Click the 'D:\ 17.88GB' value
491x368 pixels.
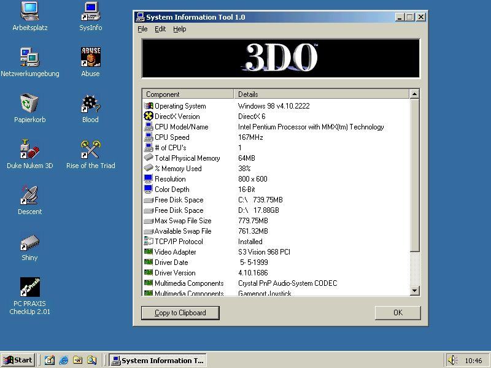258,210
